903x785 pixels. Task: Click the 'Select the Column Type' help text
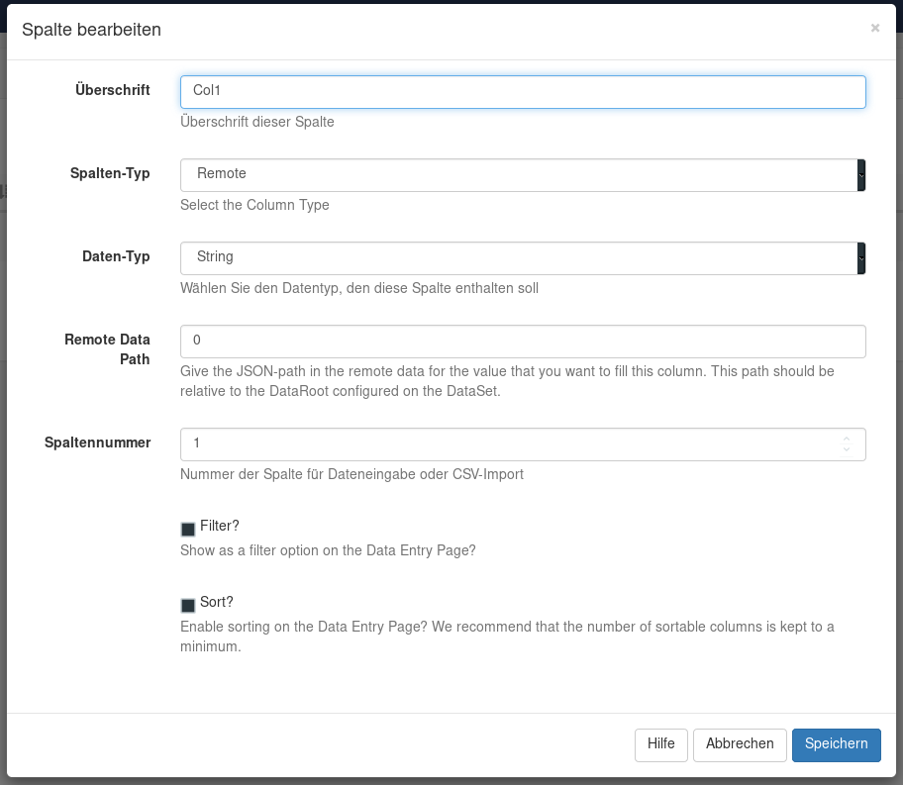click(254, 205)
